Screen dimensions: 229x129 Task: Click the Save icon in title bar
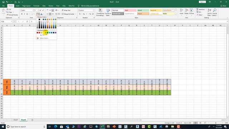[x=3, y=2]
